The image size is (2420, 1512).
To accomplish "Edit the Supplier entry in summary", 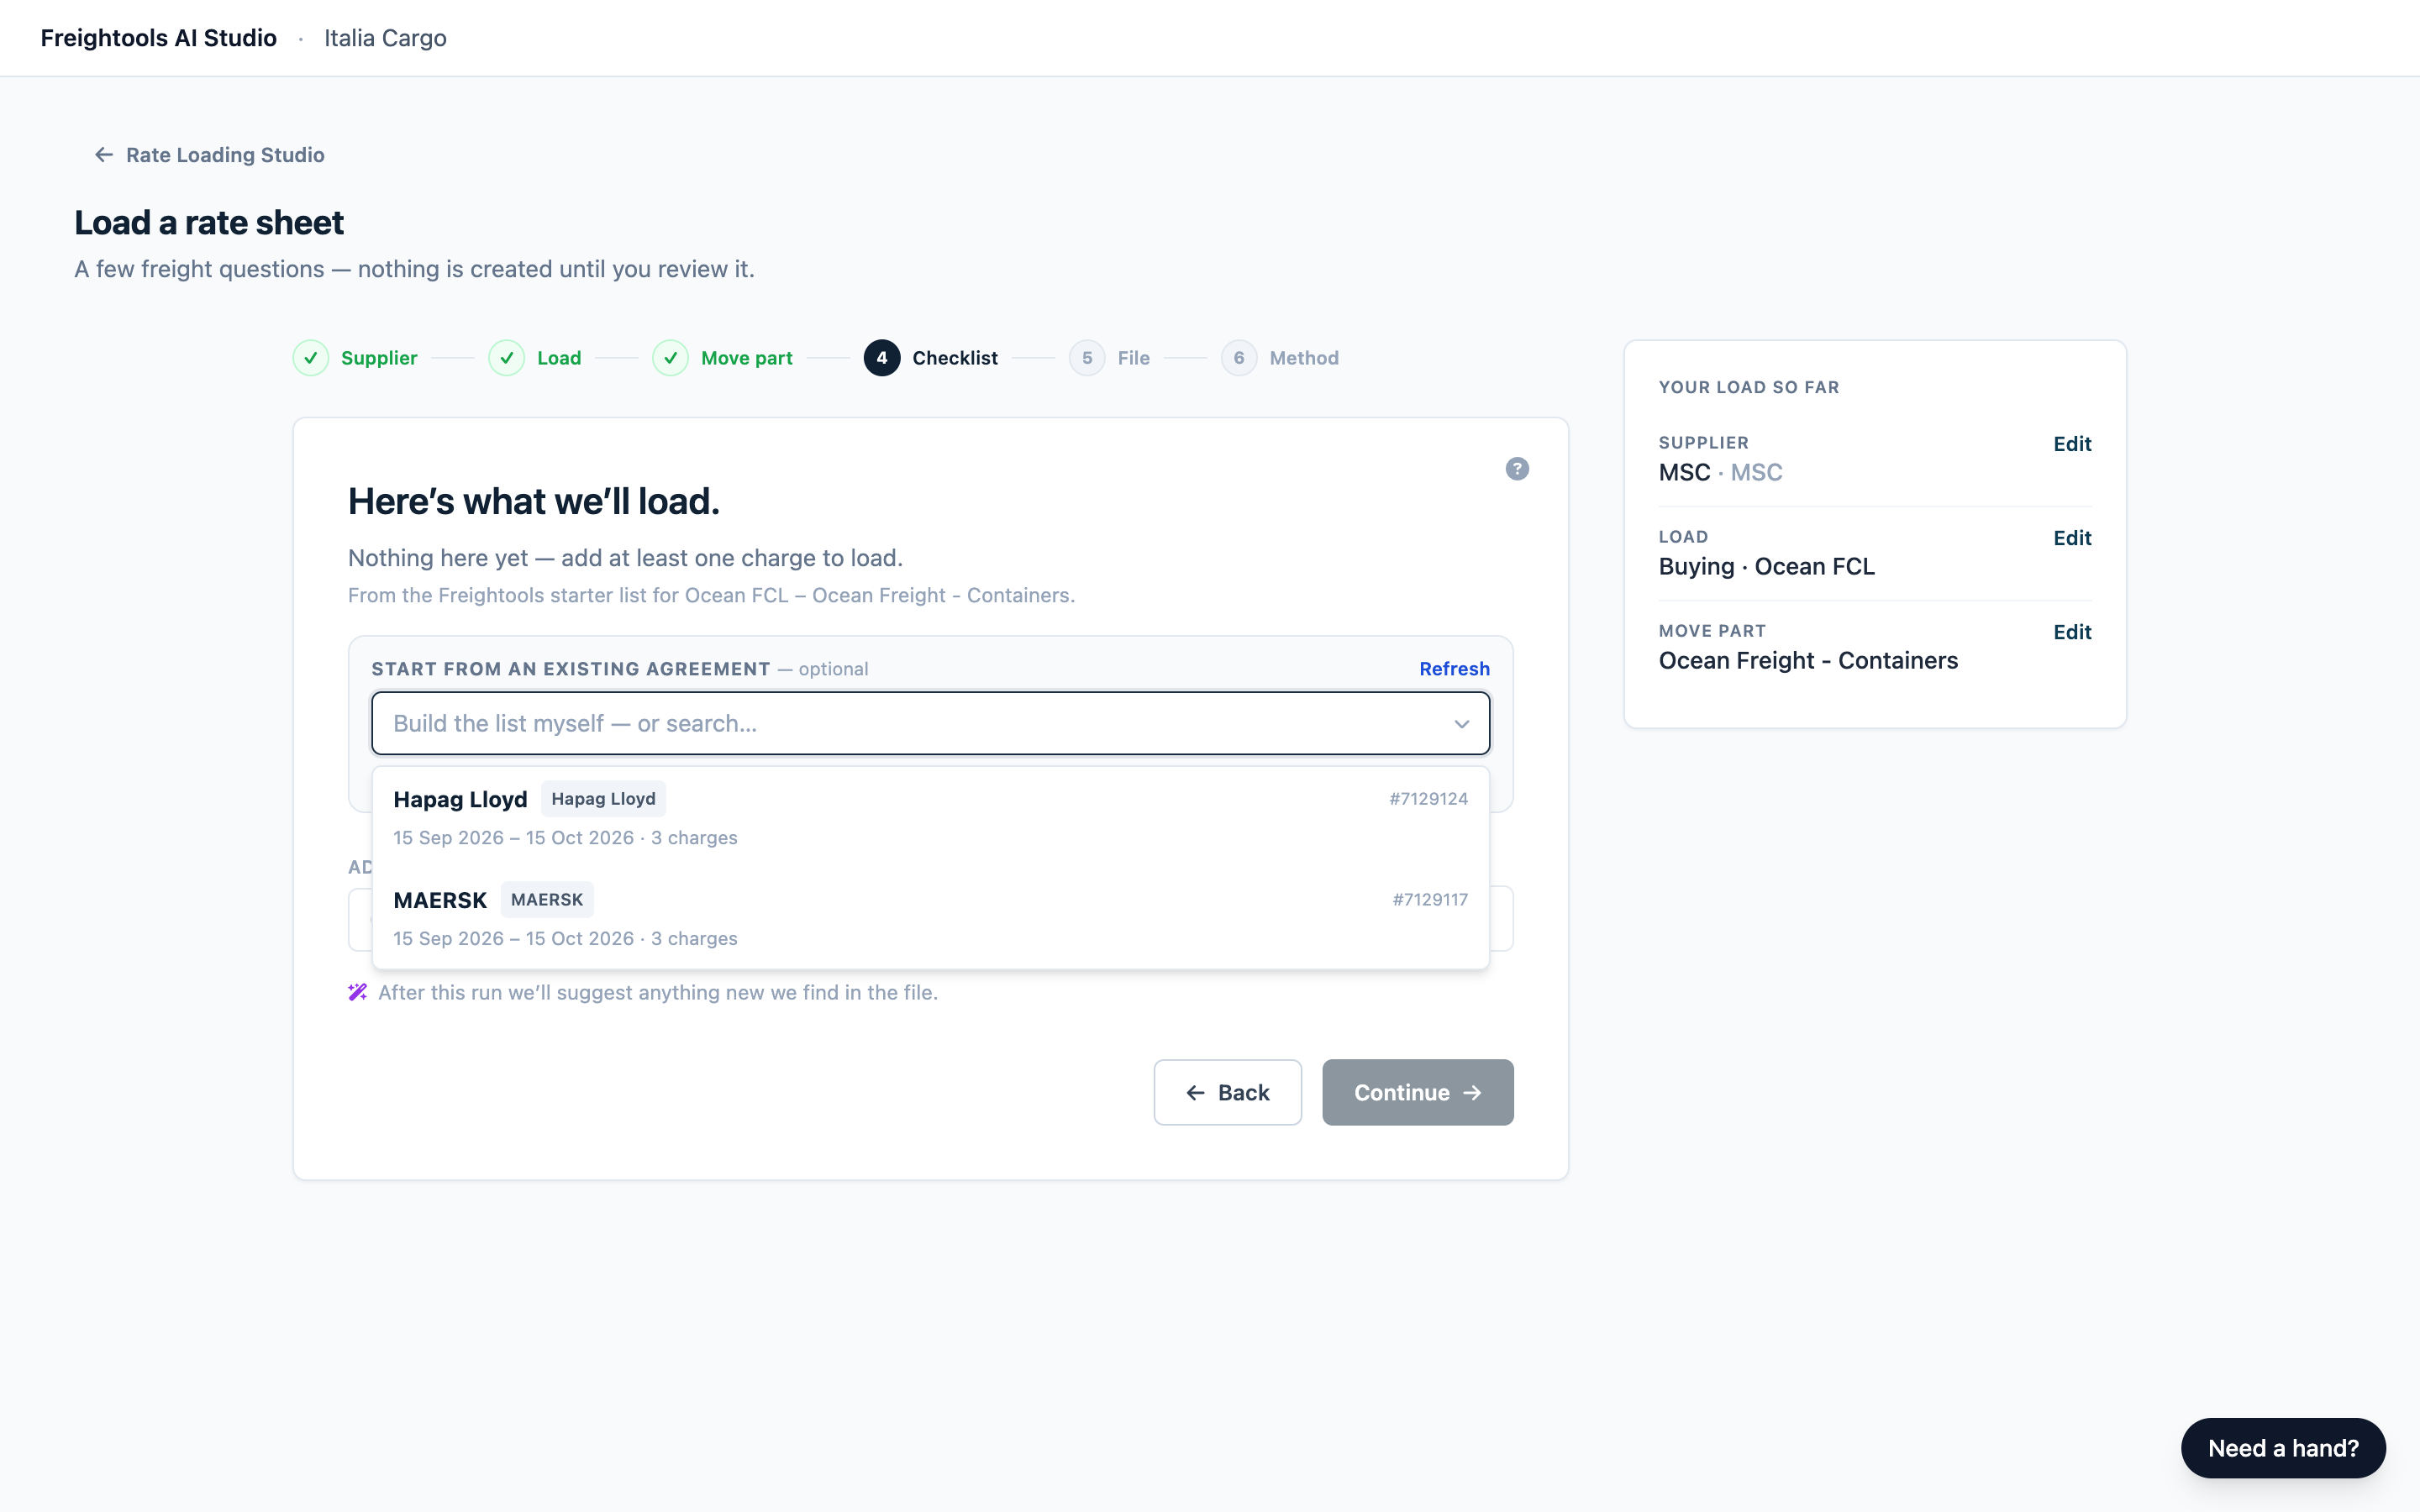I will pyautogui.click(x=2072, y=444).
